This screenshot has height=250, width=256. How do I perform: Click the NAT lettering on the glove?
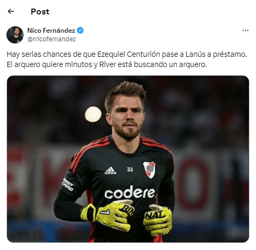(x=153, y=215)
